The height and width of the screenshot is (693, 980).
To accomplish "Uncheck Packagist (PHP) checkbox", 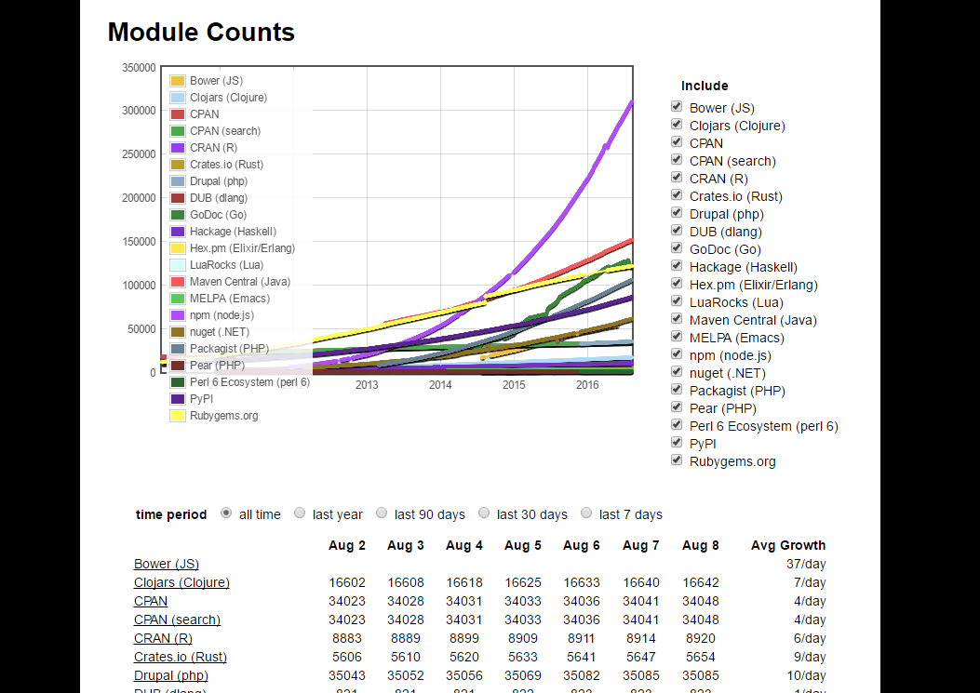I will pos(677,389).
